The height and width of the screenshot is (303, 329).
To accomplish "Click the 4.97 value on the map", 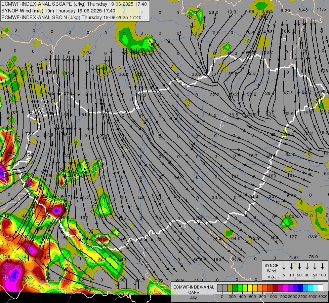I will 294,257.
